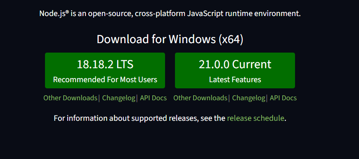Download the 18.18.2 LTS version

point(105,71)
